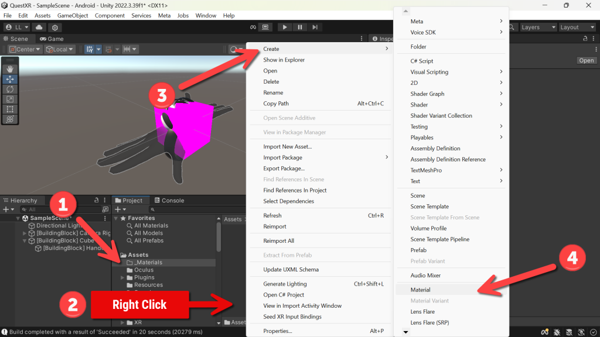Open the snap increment ruler dropdown
Screen dimensions: 600x337
(129, 49)
